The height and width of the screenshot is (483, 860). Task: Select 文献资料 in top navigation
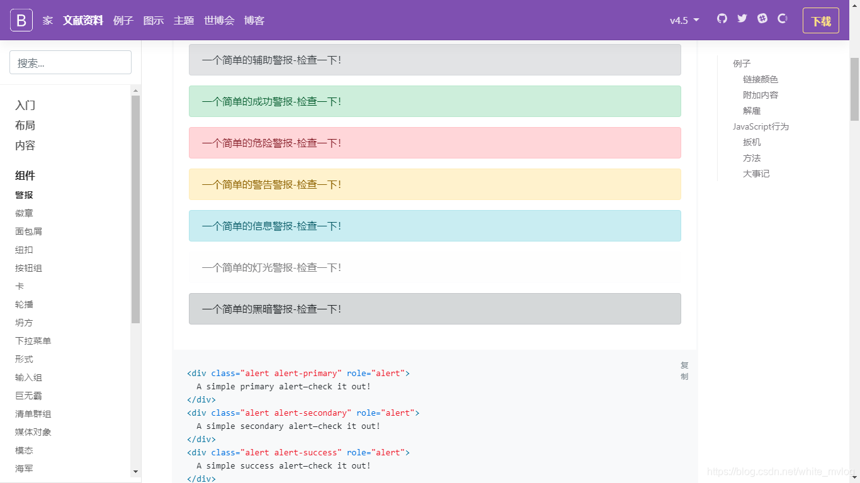pos(83,20)
